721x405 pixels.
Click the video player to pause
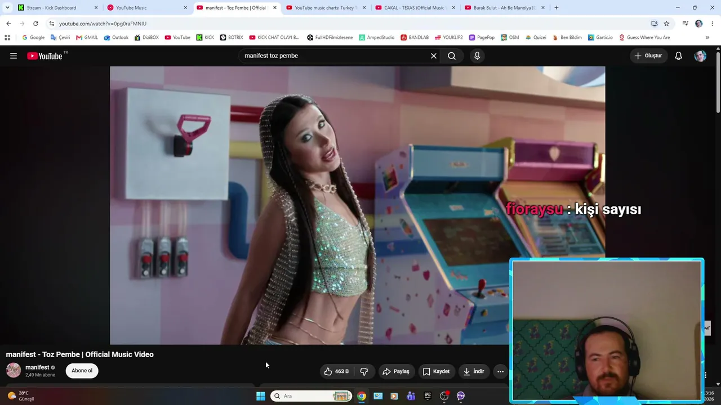358,205
